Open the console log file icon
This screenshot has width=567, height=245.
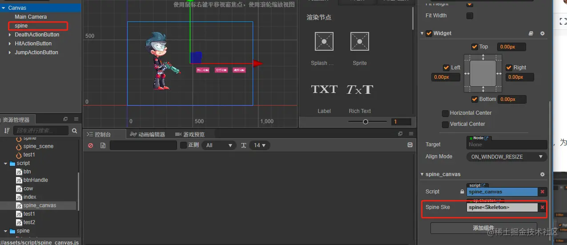[x=103, y=145]
